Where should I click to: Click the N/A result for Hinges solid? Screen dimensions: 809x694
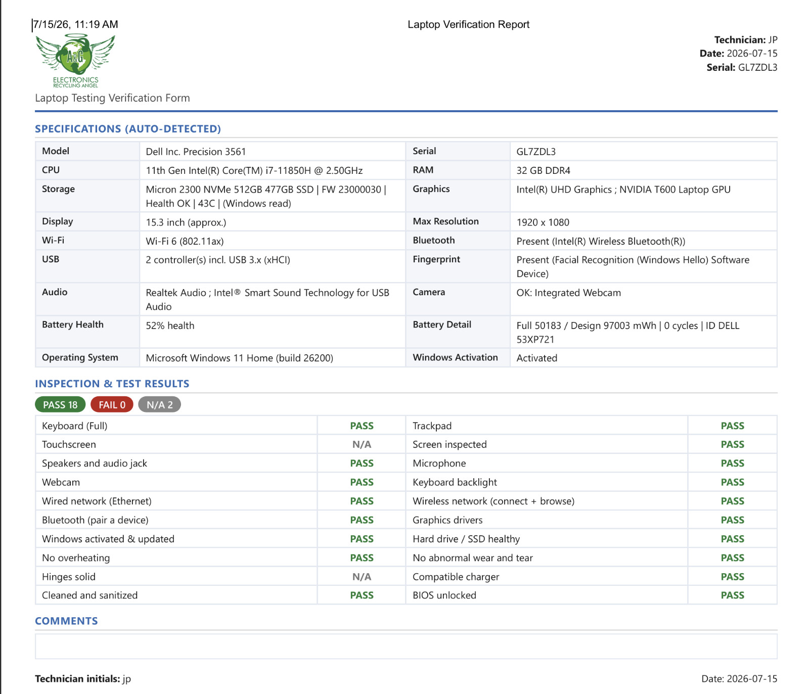pyautogui.click(x=362, y=577)
